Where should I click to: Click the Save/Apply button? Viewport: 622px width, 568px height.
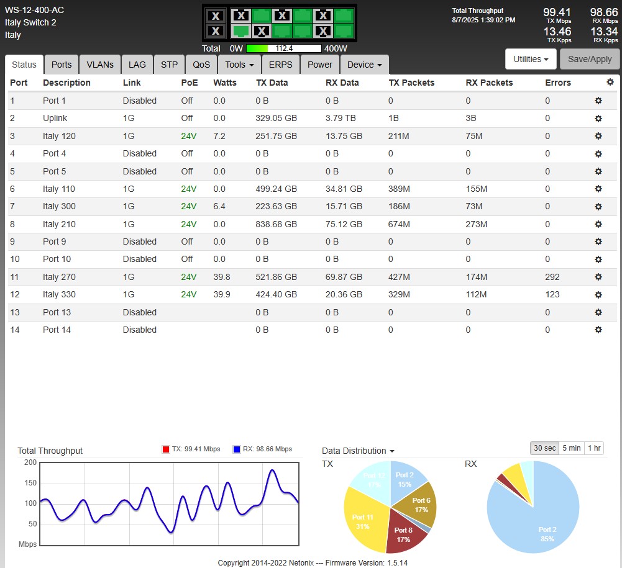tap(590, 59)
